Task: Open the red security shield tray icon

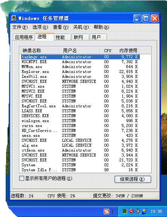Action: 131,211
